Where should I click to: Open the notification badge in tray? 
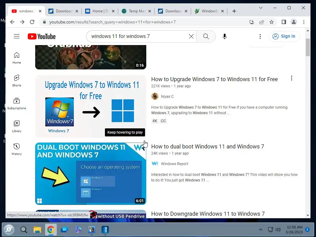[307, 229]
